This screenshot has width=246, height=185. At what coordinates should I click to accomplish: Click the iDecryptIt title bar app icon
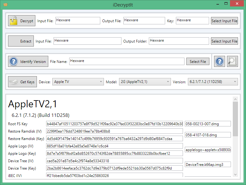point(6,5)
